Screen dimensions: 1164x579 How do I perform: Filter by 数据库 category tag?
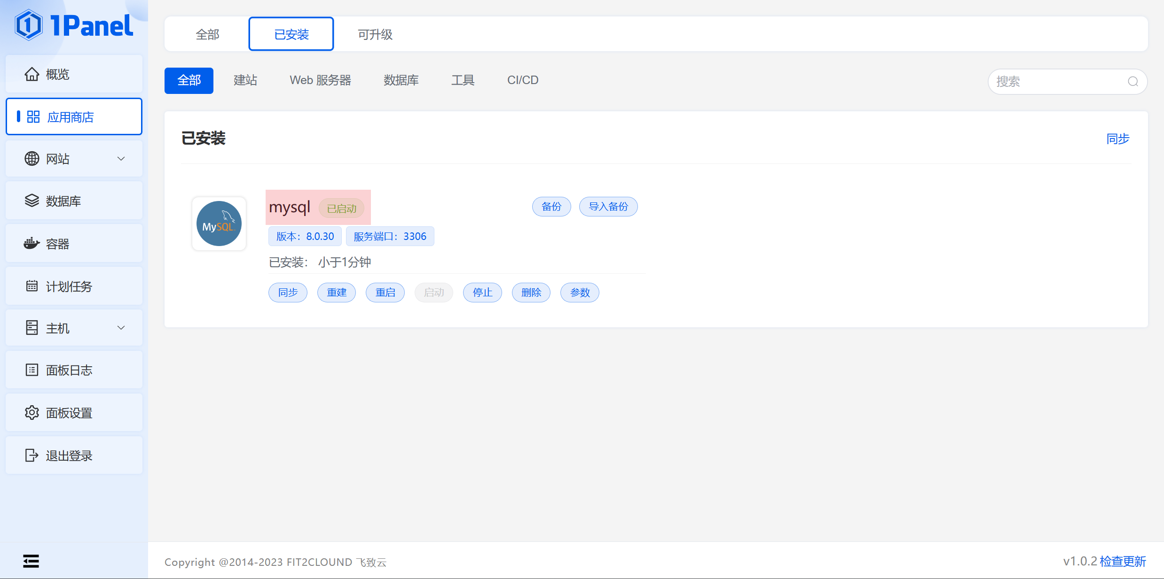pos(401,81)
